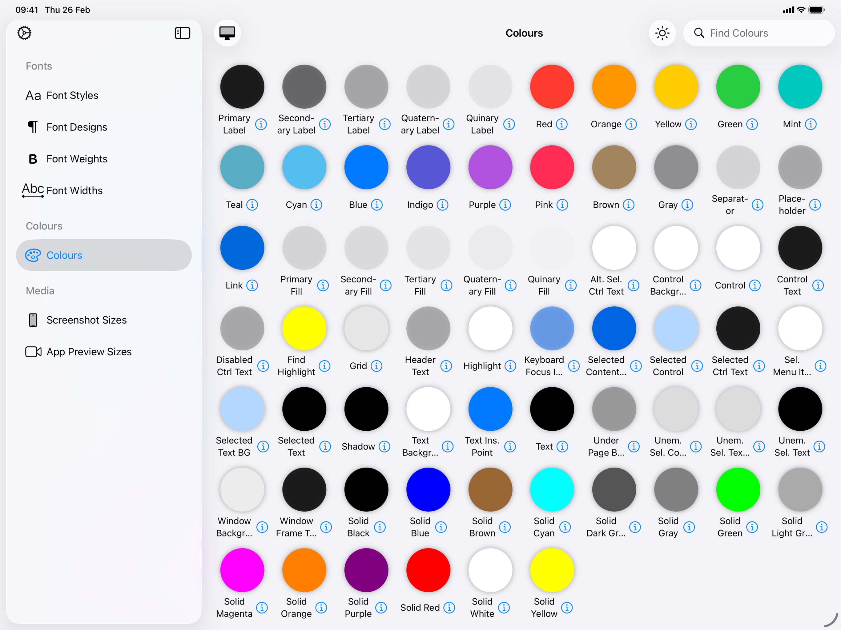
Task: Pick the Solid Cyan swatch
Action: 552,489
